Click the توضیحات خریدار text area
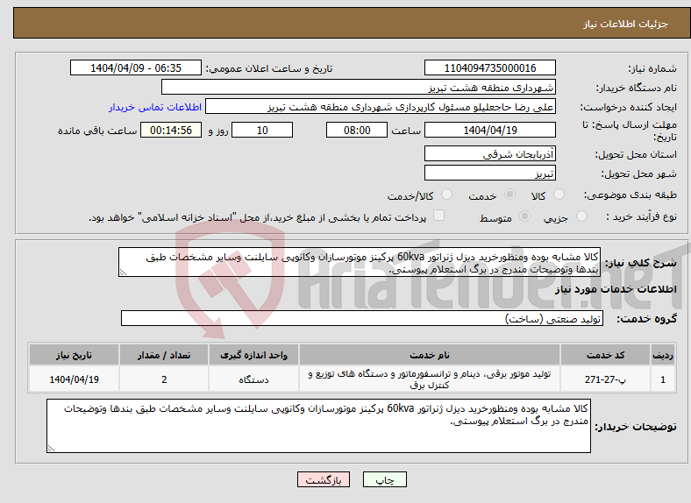Screen dimensions: 691x503 [x=318, y=426]
